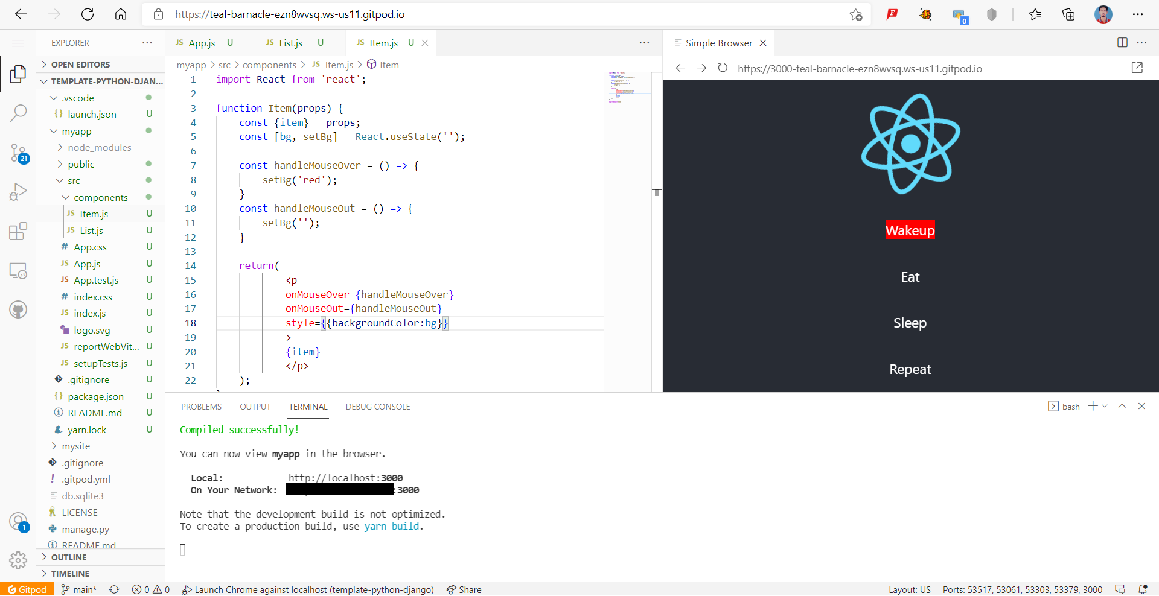Reload the page in Simple Browser
The height and width of the screenshot is (596, 1159).
(723, 68)
